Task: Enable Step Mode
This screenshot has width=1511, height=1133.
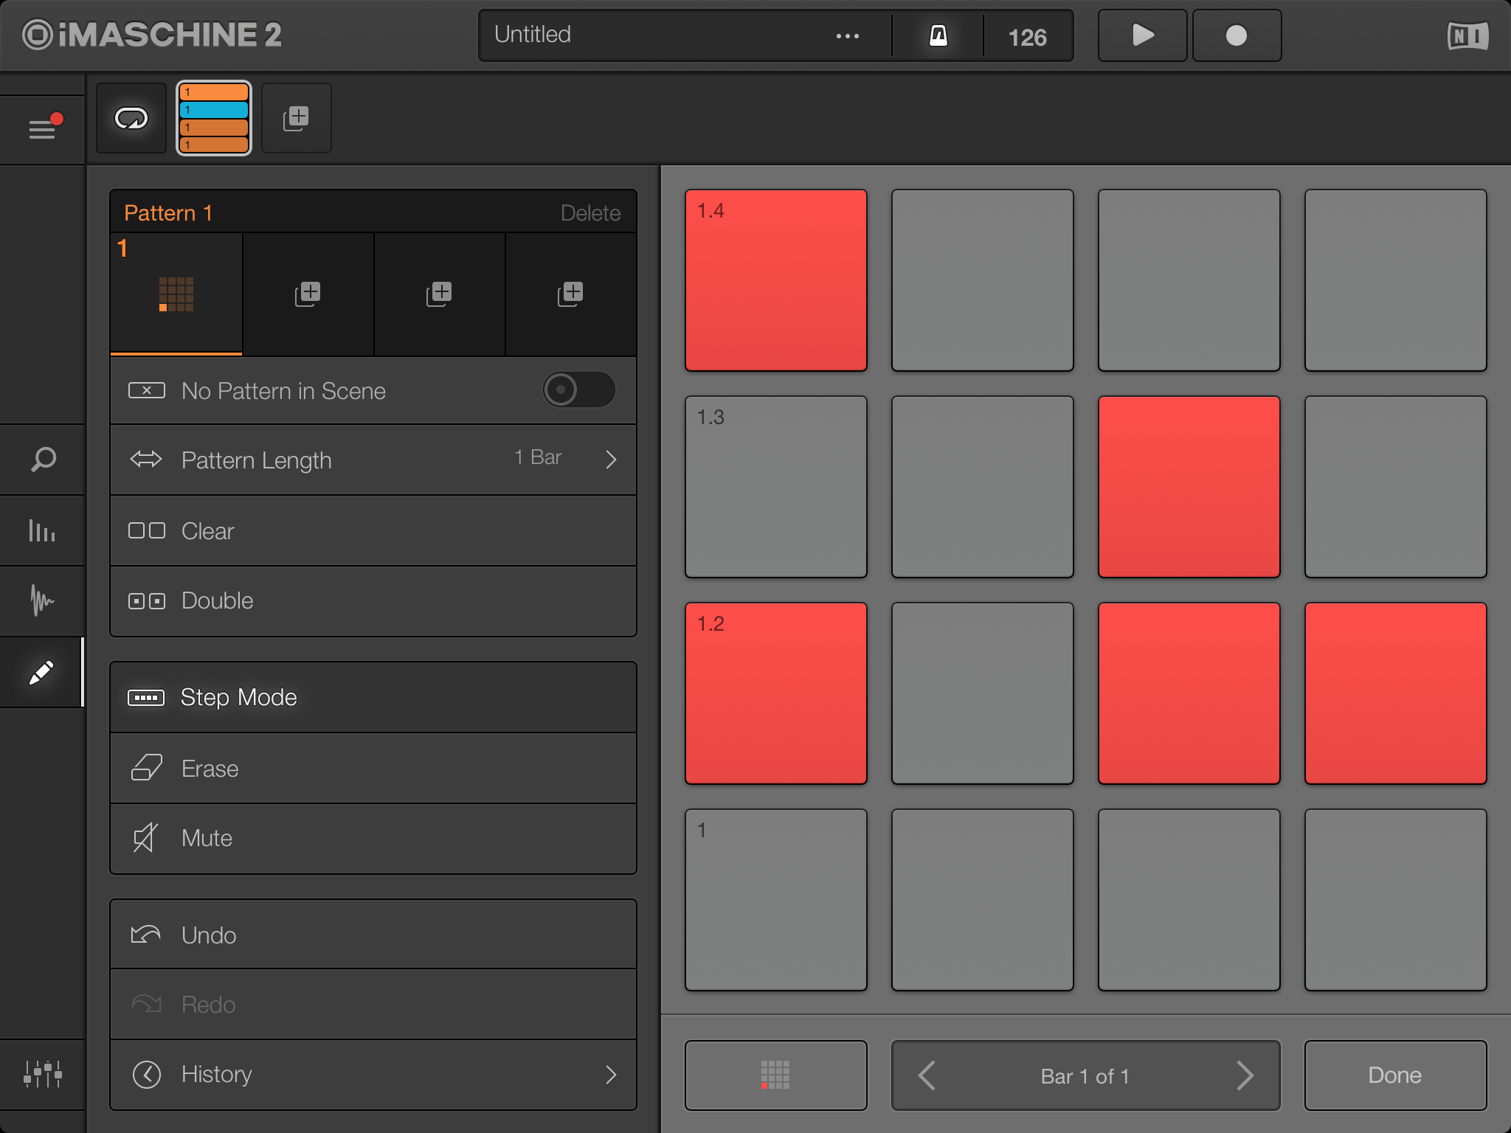Action: pyautogui.click(x=373, y=697)
